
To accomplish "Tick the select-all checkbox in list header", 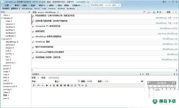I will (x=144, y=12).
